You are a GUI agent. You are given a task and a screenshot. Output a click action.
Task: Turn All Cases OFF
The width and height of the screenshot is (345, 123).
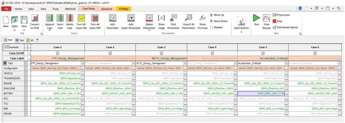point(95,22)
